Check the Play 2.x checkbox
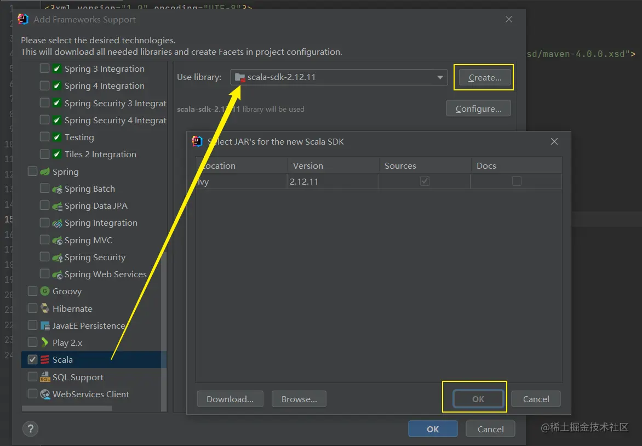642x446 pixels. point(32,342)
